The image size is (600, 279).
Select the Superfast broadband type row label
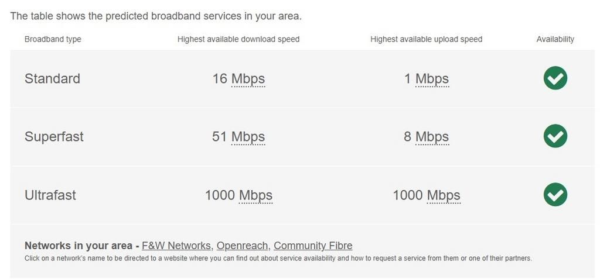(x=54, y=137)
